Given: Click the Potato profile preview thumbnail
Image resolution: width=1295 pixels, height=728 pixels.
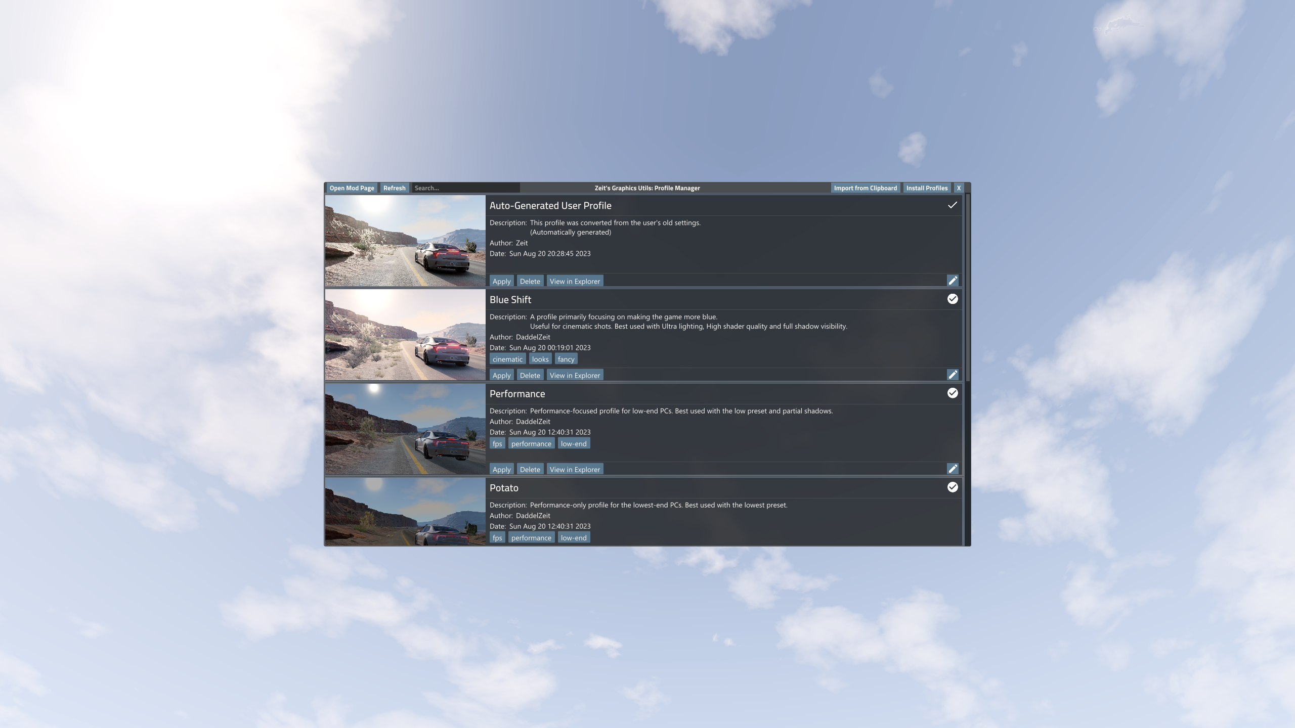Looking at the screenshot, I should 405,512.
